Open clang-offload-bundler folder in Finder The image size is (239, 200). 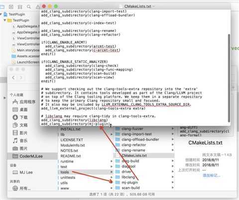(140, 139)
